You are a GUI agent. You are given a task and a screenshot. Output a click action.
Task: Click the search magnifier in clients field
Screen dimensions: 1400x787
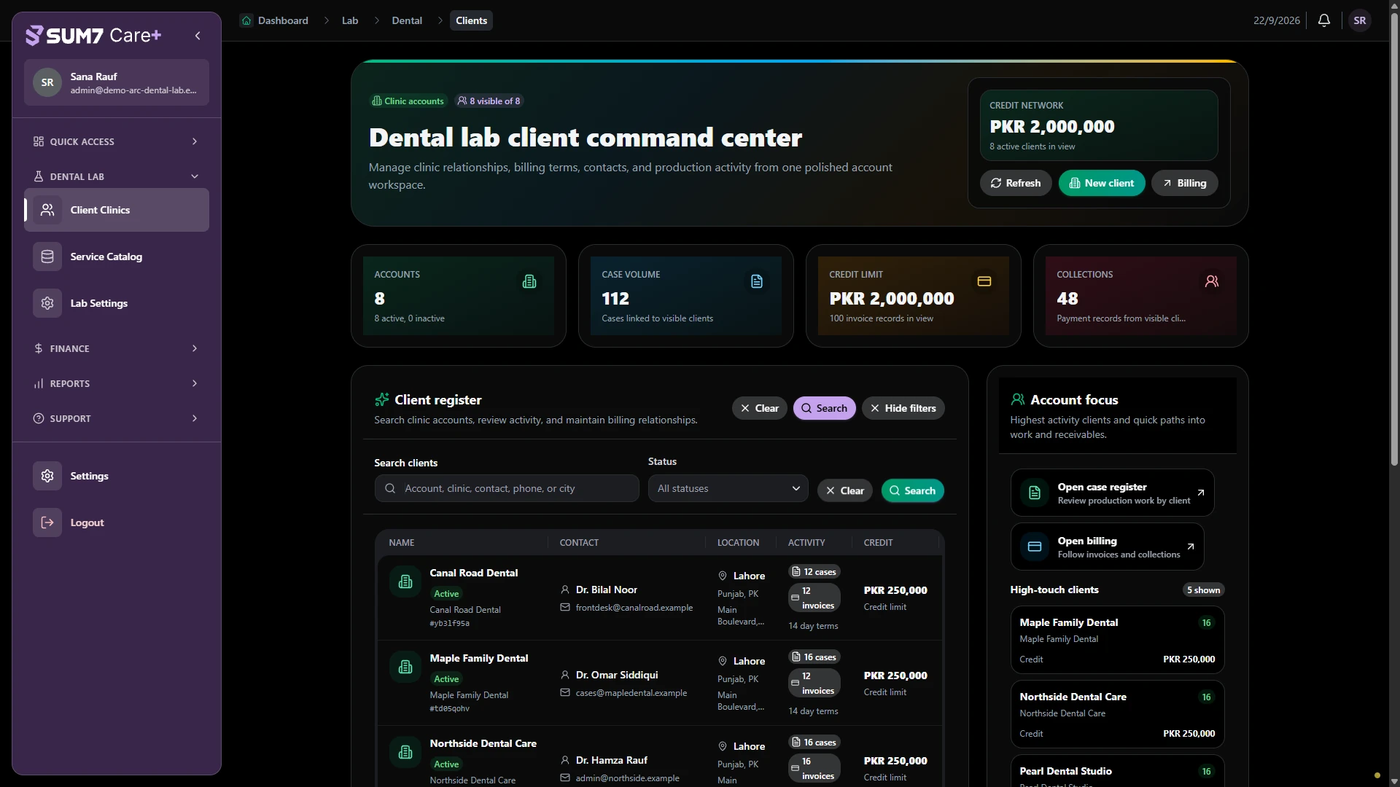[x=390, y=488]
